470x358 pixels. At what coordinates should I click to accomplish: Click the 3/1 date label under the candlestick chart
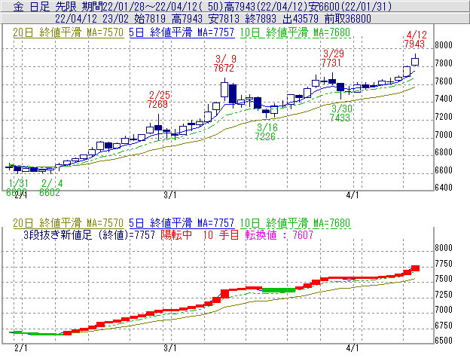(170, 195)
